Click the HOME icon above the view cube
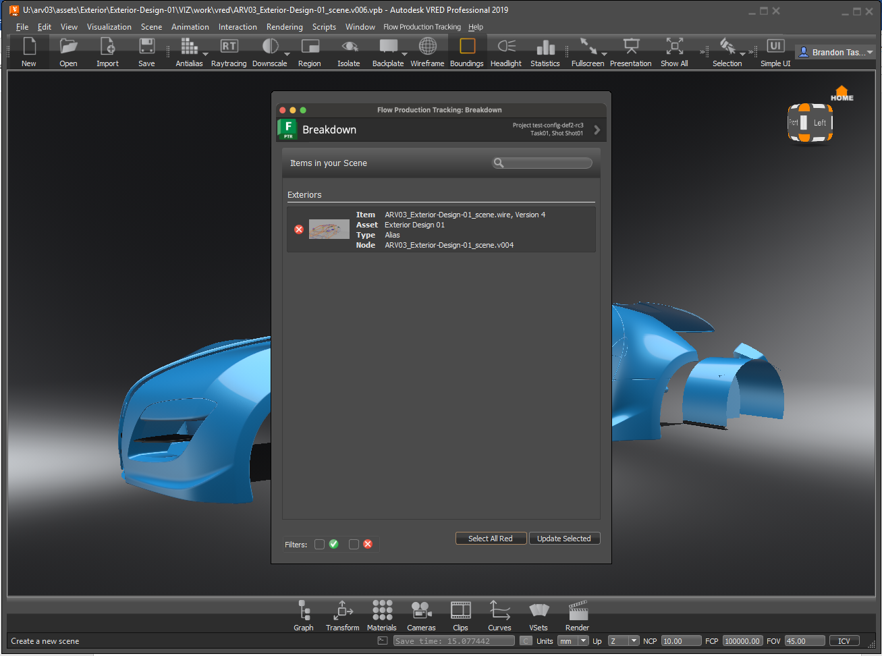The image size is (882, 656). (842, 93)
